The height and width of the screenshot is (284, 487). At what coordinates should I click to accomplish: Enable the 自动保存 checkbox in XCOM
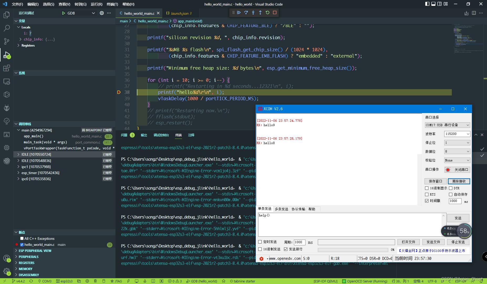point(450,195)
